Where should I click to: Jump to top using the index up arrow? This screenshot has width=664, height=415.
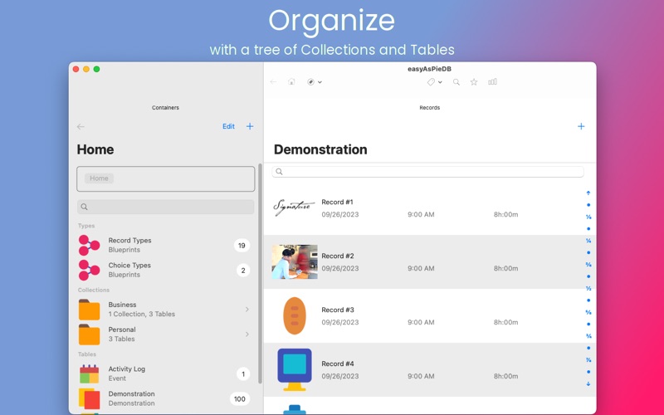(x=588, y=193)
